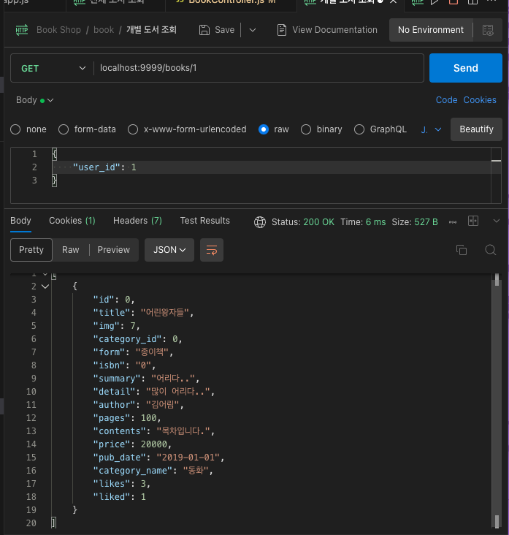
Task: Click the "pub_date" value 2019-01-01
Action: click(188, 458)
